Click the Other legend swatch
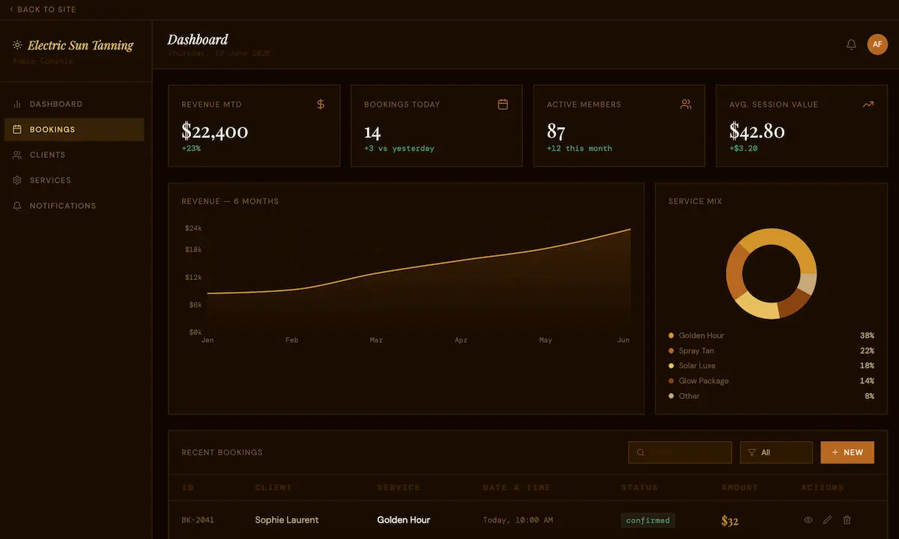The height and width of the screenshot is (539, 899). (671, 396)
